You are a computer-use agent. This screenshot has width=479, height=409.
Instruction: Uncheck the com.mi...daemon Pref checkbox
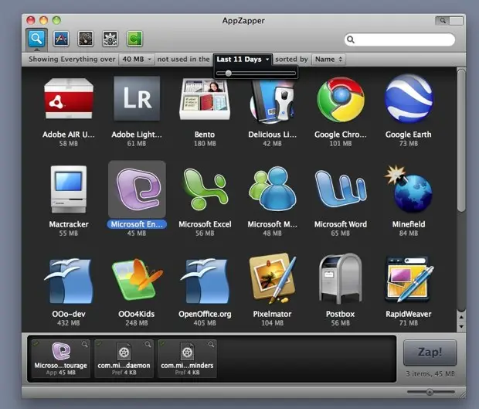point(99,343)
